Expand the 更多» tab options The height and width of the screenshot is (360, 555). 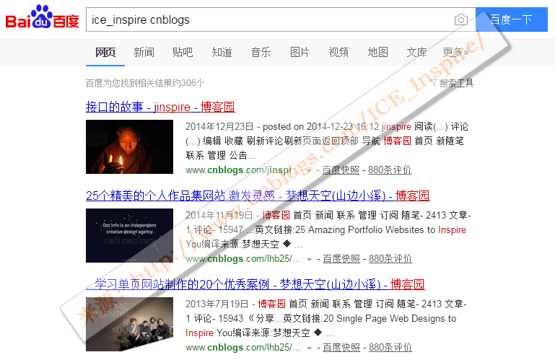455,53
